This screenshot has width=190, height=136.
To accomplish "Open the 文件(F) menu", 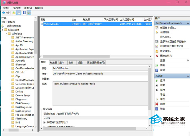I will [7, 8].
